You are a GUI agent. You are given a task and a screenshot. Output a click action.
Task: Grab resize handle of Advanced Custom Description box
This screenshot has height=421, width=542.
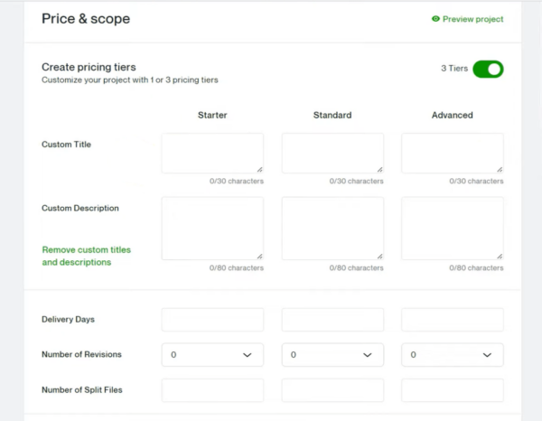tap(500, 257)
